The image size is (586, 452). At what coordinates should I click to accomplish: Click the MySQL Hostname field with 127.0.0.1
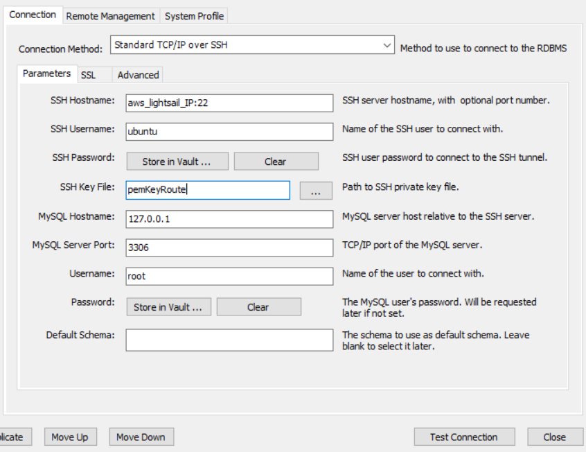point(229,219)
